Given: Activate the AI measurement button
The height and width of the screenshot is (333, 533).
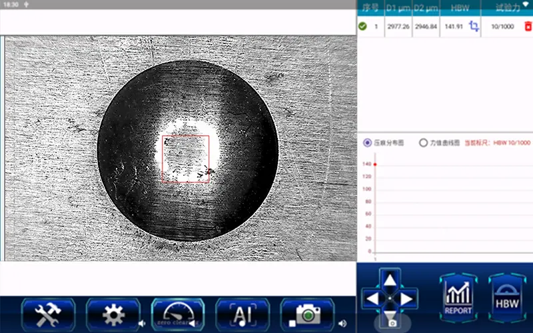Looking at the screenshot, I should click(242, 314).
